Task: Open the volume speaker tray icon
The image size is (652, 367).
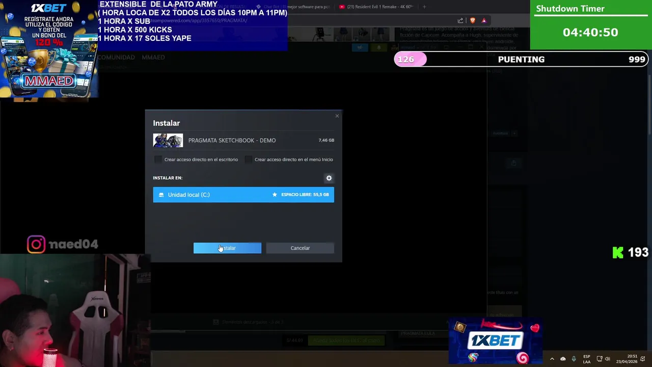Action: pos(607,359)
